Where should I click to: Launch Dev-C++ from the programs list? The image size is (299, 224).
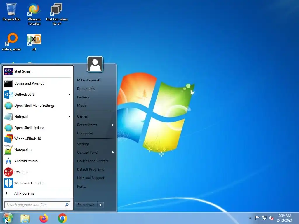38,172
